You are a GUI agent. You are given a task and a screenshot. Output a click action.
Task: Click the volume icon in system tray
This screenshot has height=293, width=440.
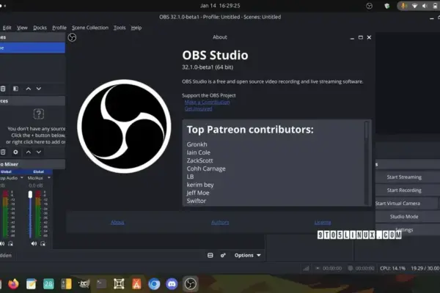tap(425, 6)
